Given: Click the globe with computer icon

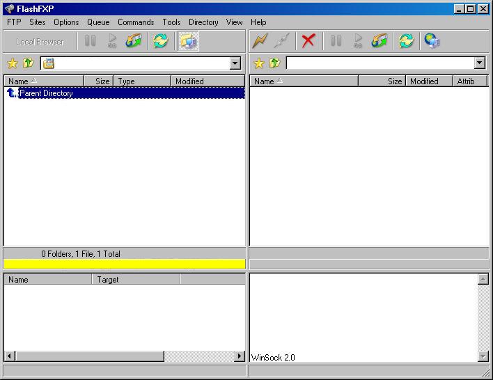Looking at the screenshot, I should click(x=432, y=41).
